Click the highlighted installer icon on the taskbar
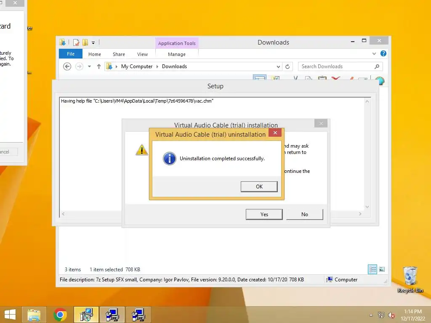Image resolution: width=431 pixels, height=323 pixels. [86, 315]
